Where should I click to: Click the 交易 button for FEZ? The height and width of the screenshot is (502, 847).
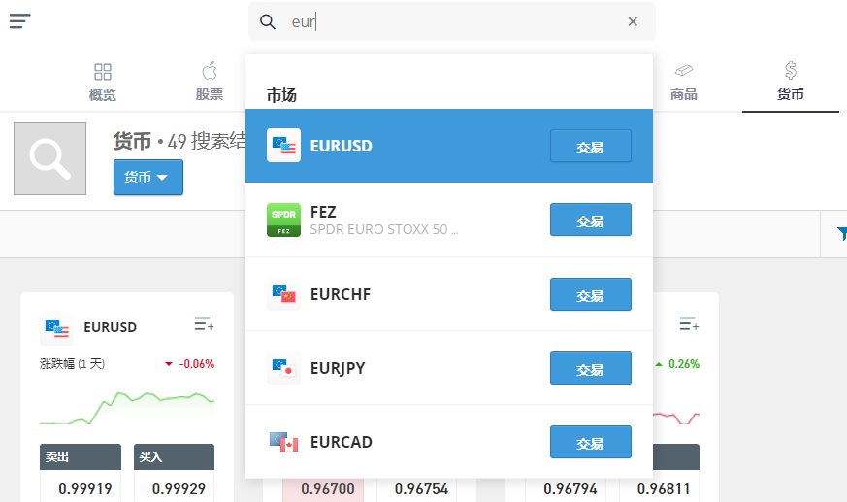click(591, 220)
